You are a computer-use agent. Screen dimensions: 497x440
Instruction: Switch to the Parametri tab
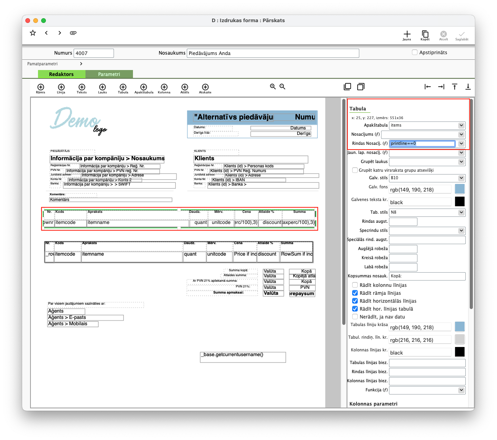coord(109,74)
